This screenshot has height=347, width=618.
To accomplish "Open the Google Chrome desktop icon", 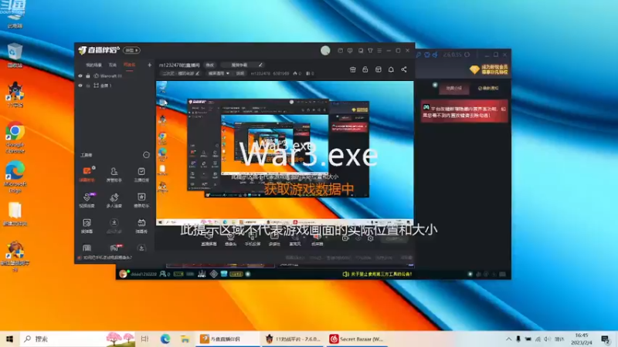I will coord(15,137).
